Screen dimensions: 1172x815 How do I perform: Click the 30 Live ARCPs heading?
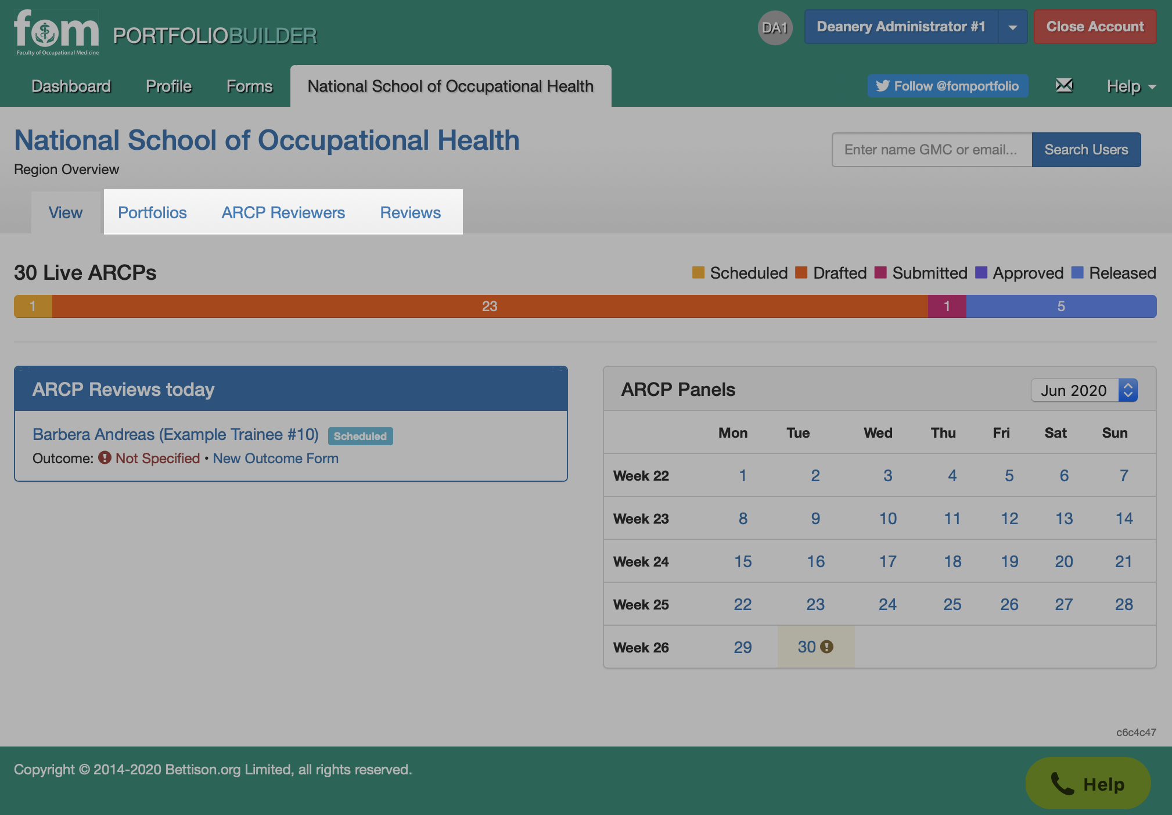85,272
